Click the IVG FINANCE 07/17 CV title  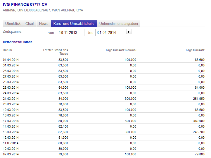[25, 4]
